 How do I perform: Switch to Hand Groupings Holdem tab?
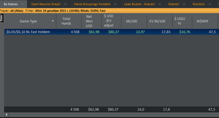click(x=92, y=4)
